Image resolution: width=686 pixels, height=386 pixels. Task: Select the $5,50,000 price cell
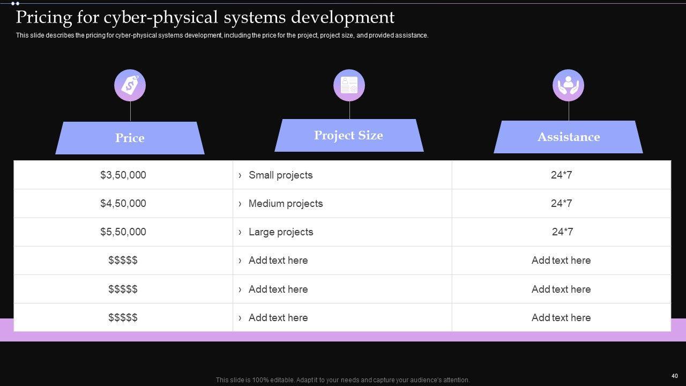pos(123,232)
